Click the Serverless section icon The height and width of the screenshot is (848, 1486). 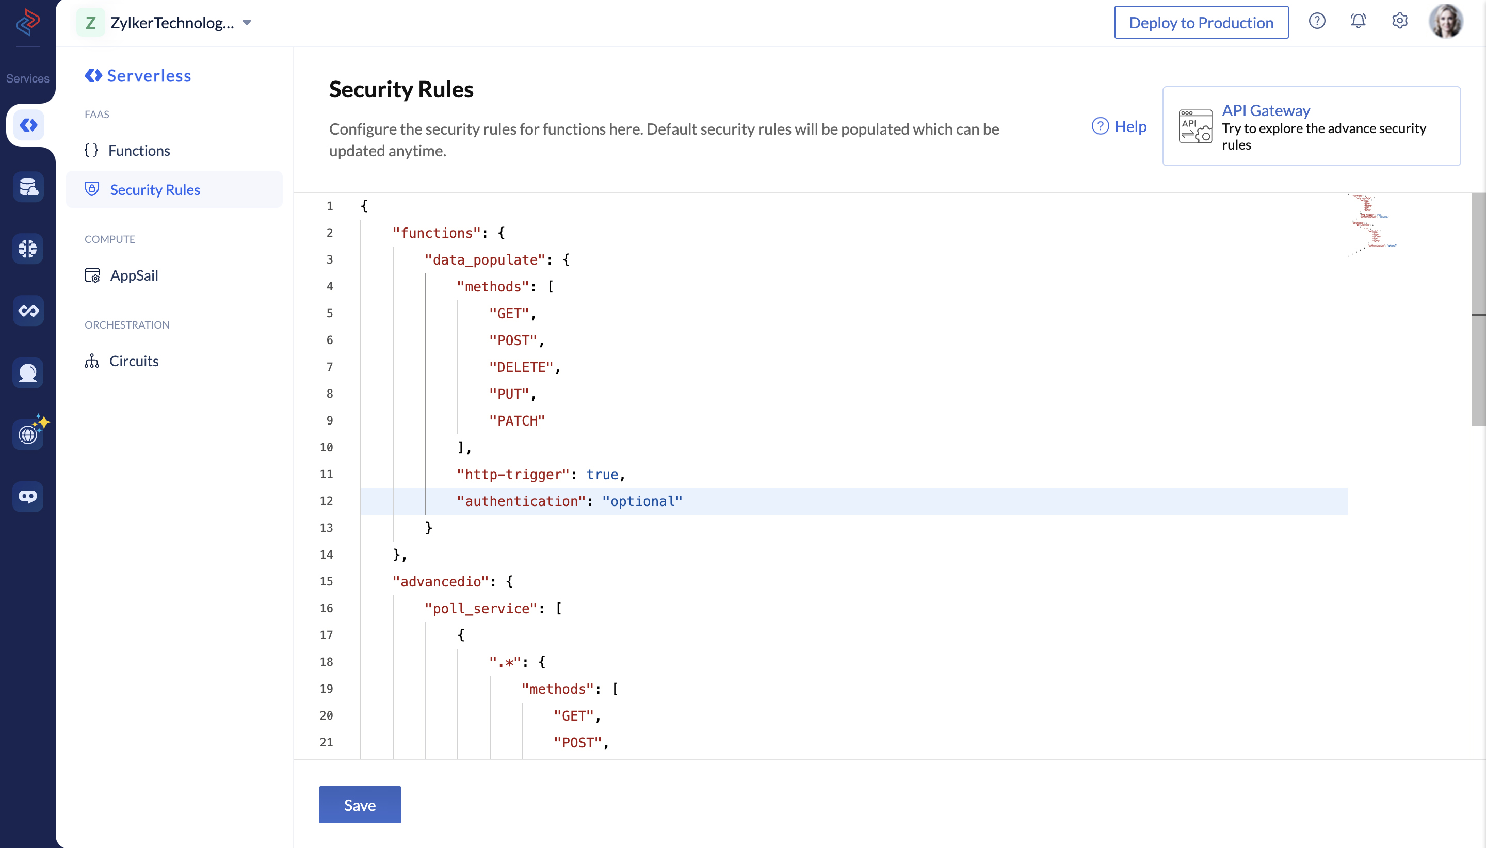27,125
